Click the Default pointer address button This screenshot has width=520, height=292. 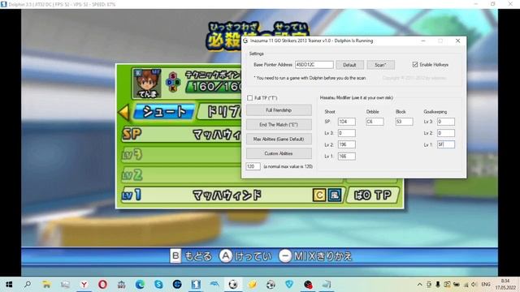[349, 65]
